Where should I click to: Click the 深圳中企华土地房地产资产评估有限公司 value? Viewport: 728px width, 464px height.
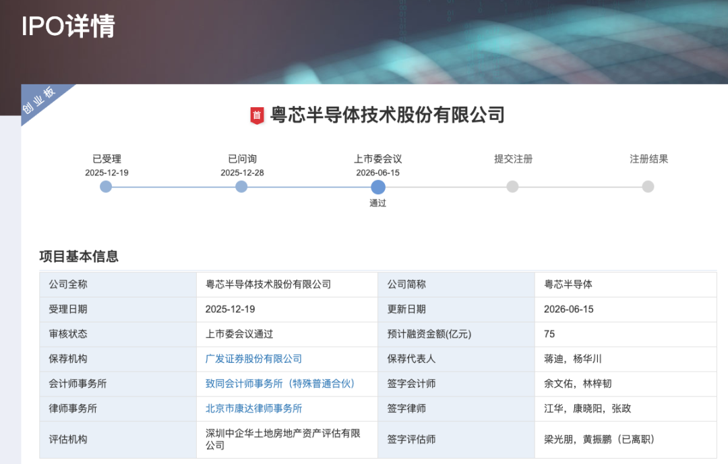click(x=282, y=439)
